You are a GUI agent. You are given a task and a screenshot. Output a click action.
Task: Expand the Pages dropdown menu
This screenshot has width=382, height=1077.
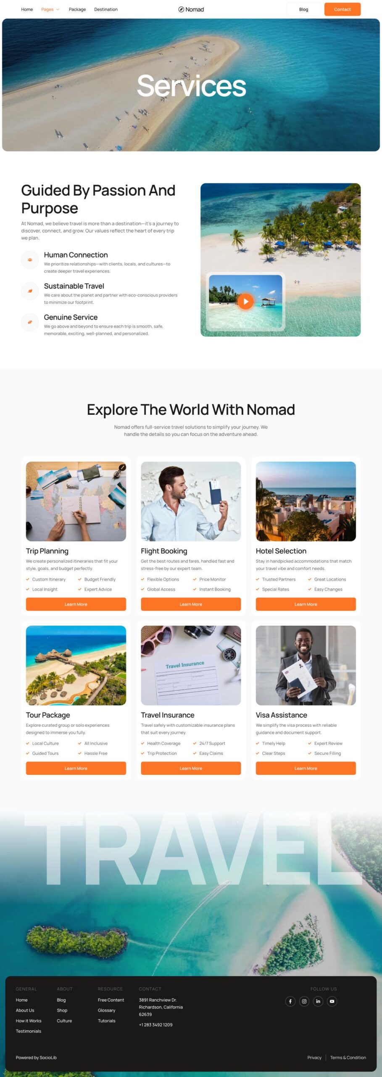click(x=50, y=9)
